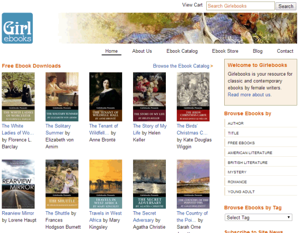Open the Ebook Catalog menu item

(x=182, y=51)
